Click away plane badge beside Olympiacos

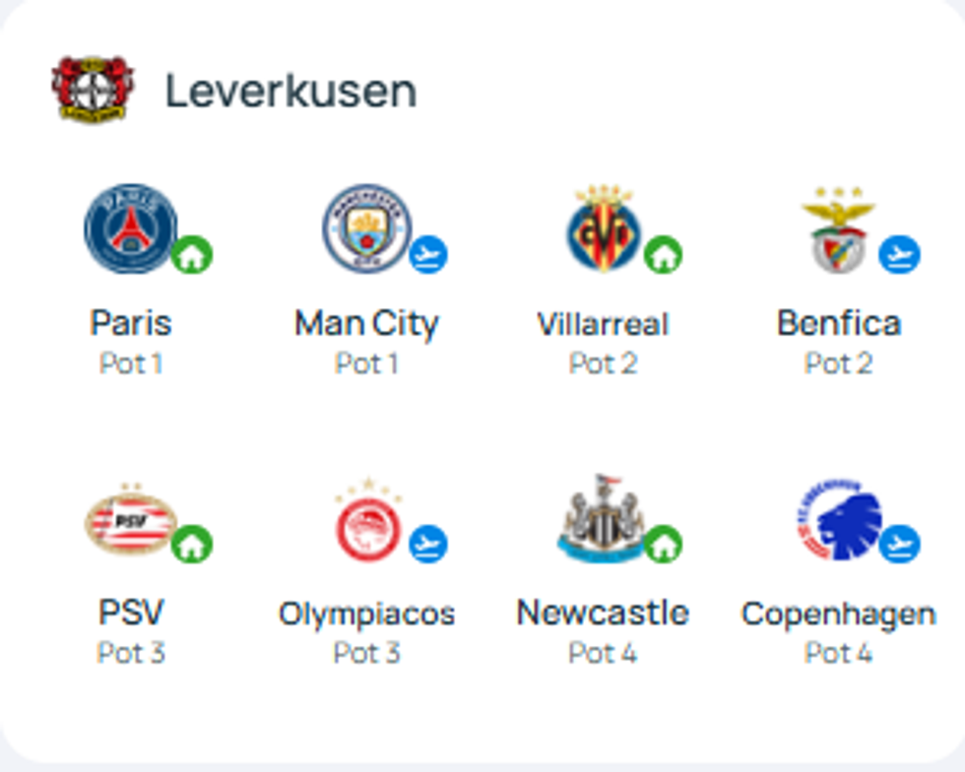428,544
